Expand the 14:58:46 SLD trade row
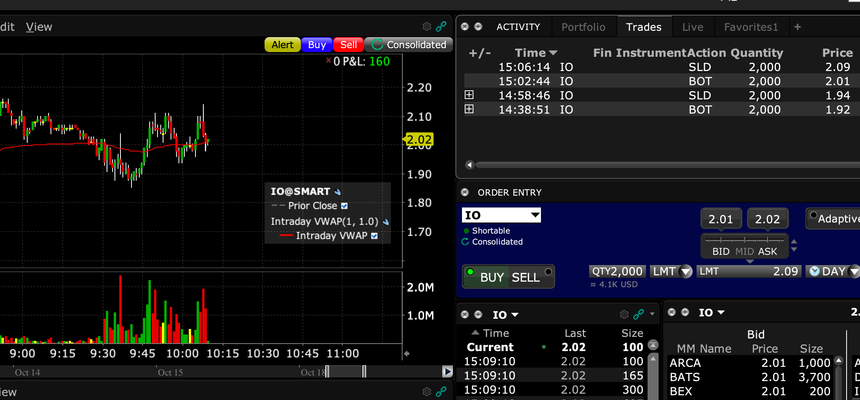Screen dimensions: 860x400 (x=469, y=95)
